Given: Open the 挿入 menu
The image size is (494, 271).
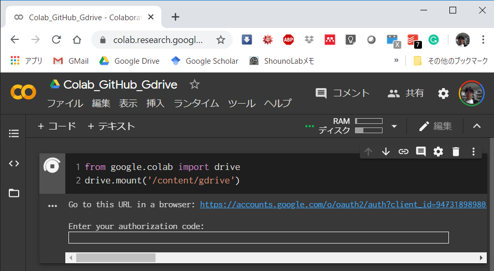Looking at the screenshot, I should (x=156, y=103).
